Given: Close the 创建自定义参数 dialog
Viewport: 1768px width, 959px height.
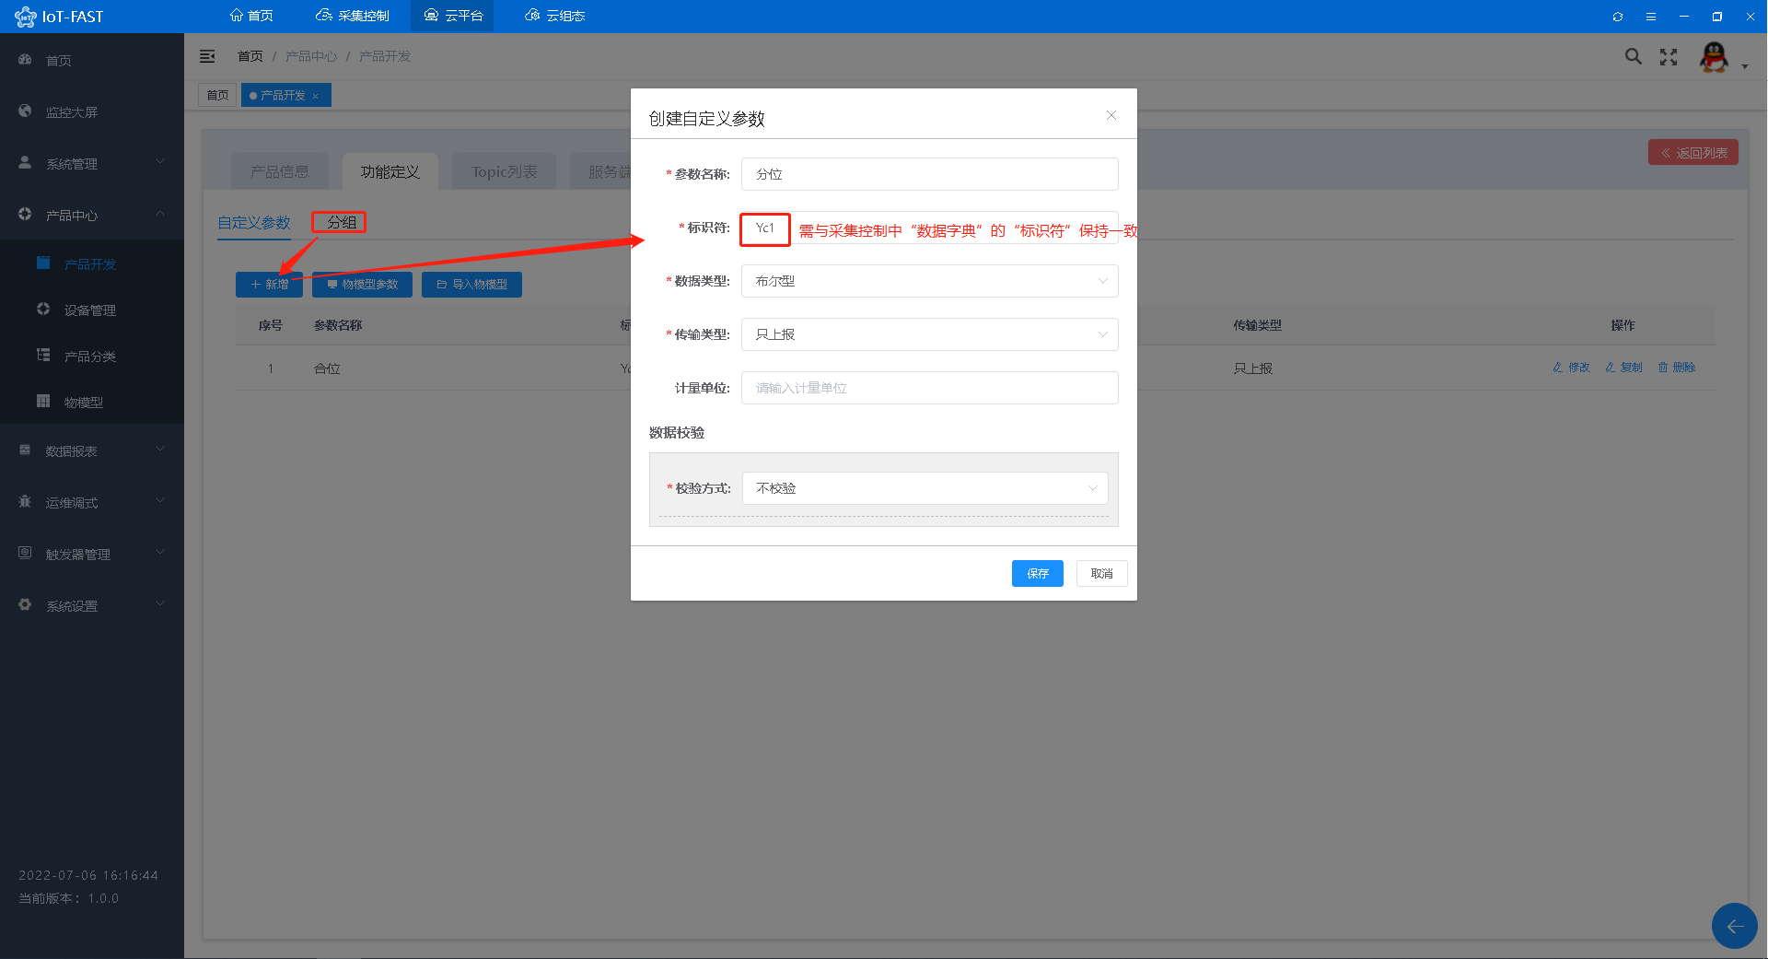Looking at the screenshot, I should tap(1111, 115).
